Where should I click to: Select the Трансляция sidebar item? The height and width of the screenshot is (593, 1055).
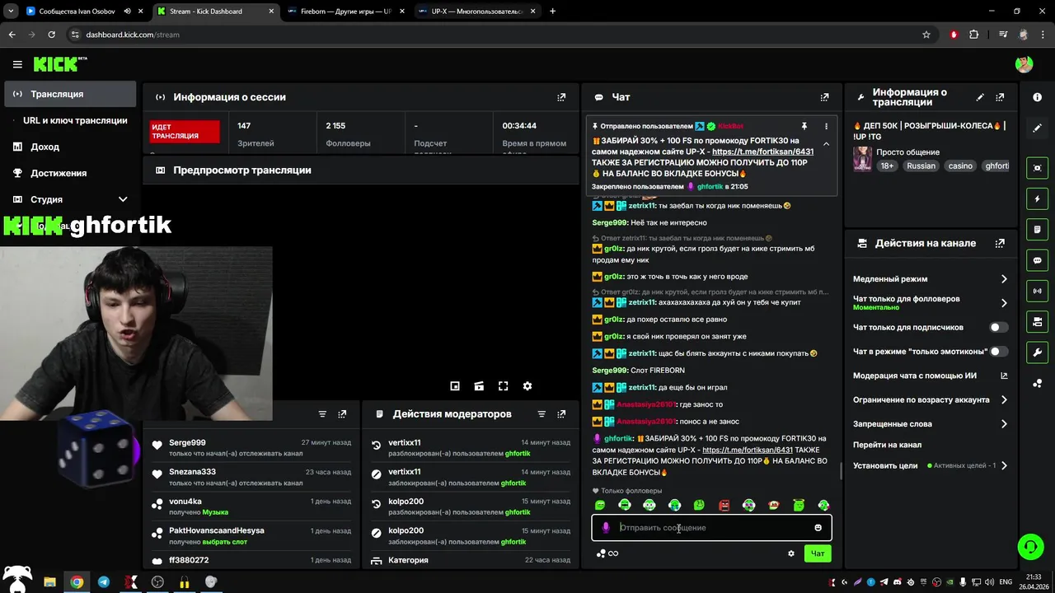[69, 94]
